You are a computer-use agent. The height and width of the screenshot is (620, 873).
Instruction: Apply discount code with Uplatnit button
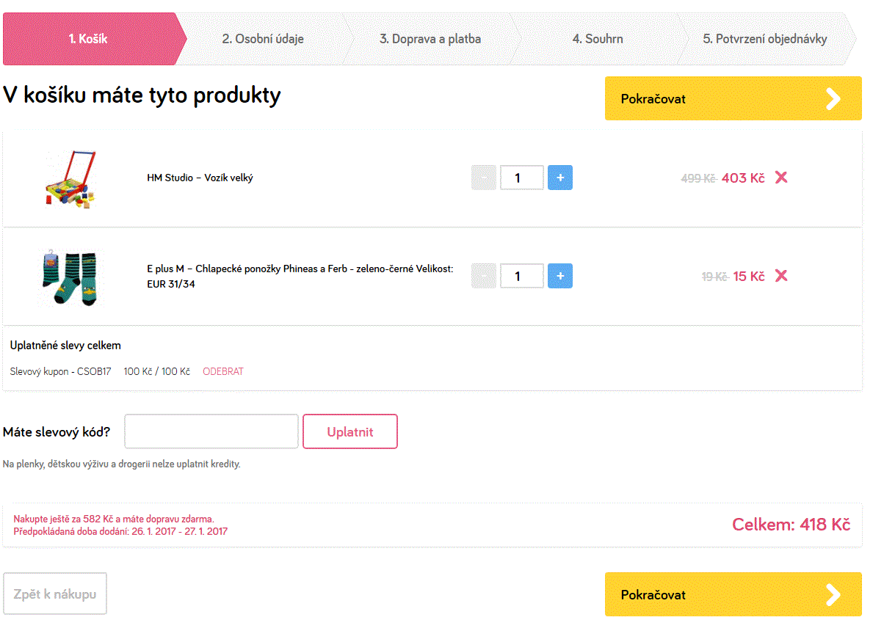pos(350,431)
